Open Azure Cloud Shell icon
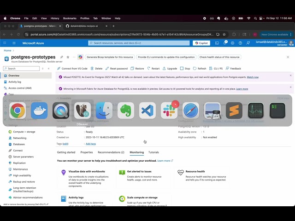This screenshot has width=295, height=221. 217,43
